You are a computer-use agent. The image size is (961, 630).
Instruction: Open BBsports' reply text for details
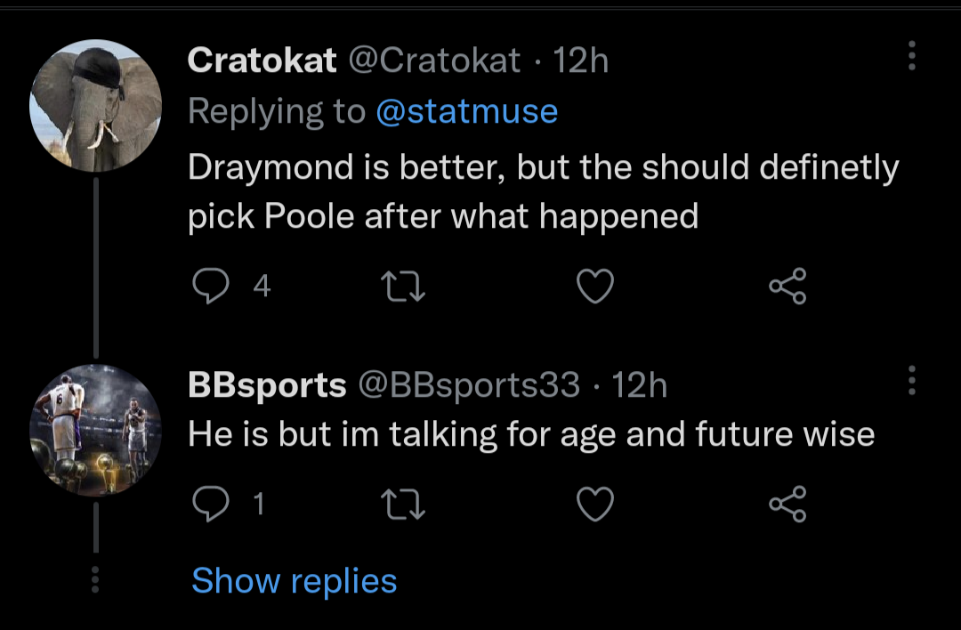coord(530,434)
